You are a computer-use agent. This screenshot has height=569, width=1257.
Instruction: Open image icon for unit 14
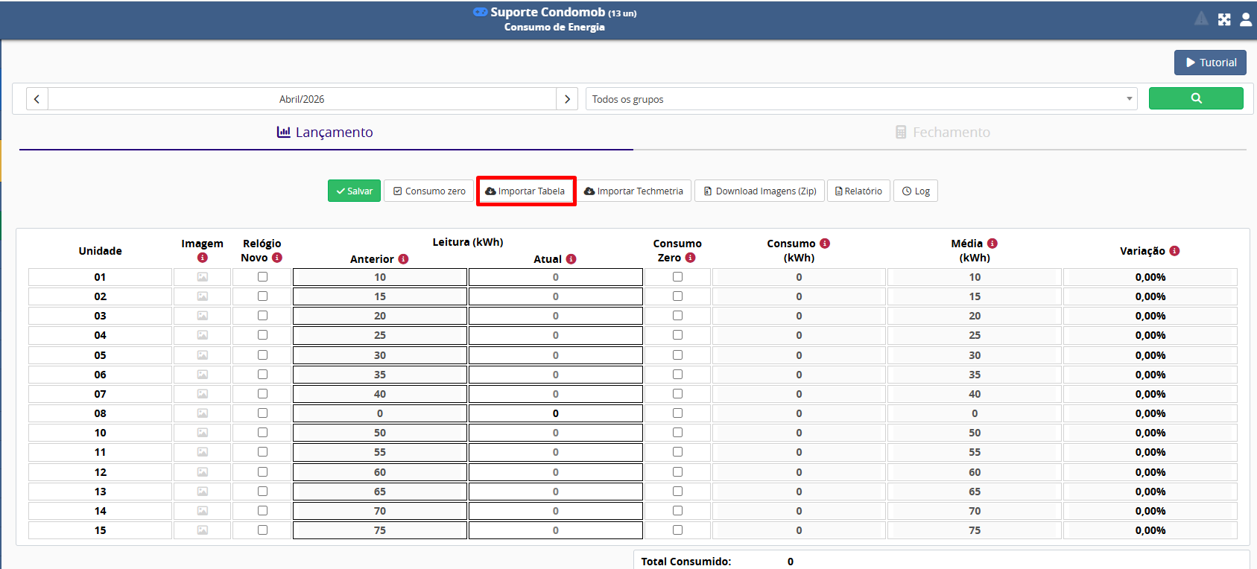[203, 511]
